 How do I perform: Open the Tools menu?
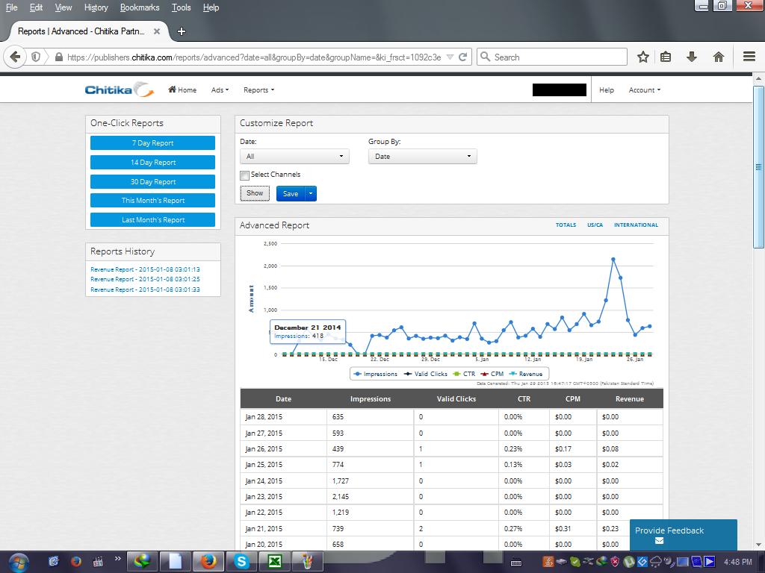tap(181, 7)
